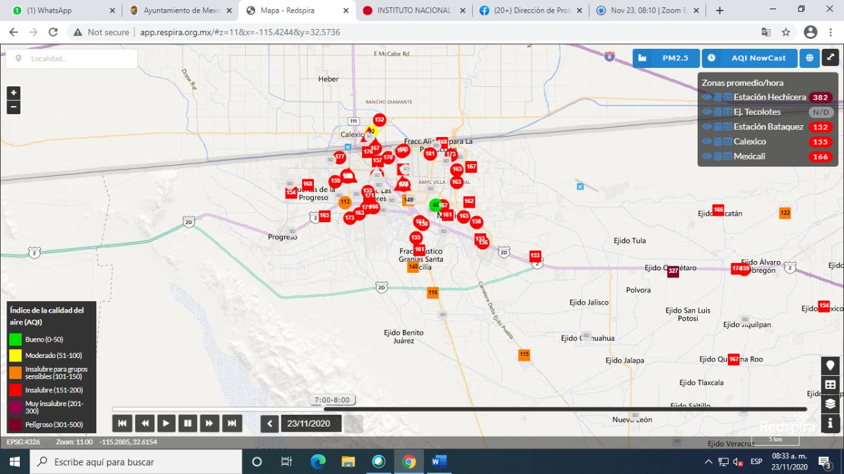Switch to the Ayuntamiento de Mexicali tab

[x=181, y=11]
